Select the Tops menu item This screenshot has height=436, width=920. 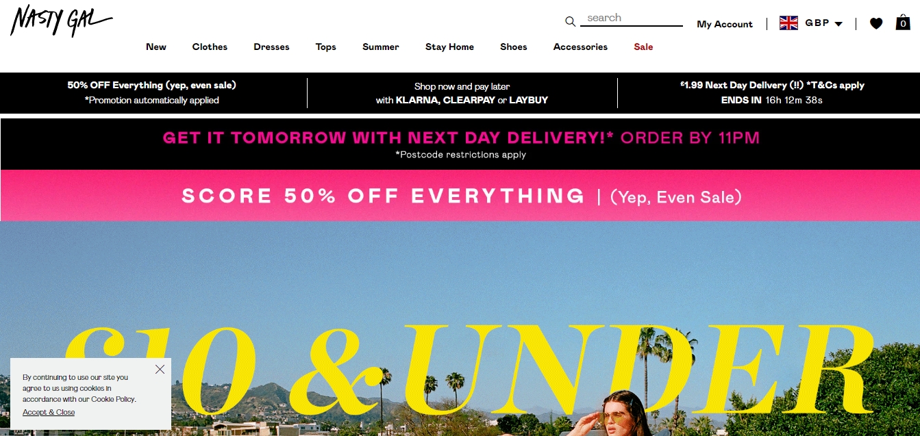click(326, 47)
